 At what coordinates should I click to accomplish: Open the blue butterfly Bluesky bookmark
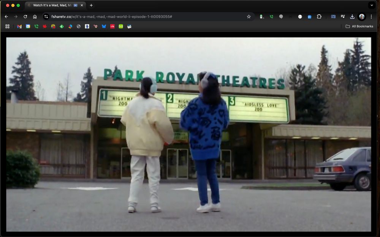coord(104,27)
